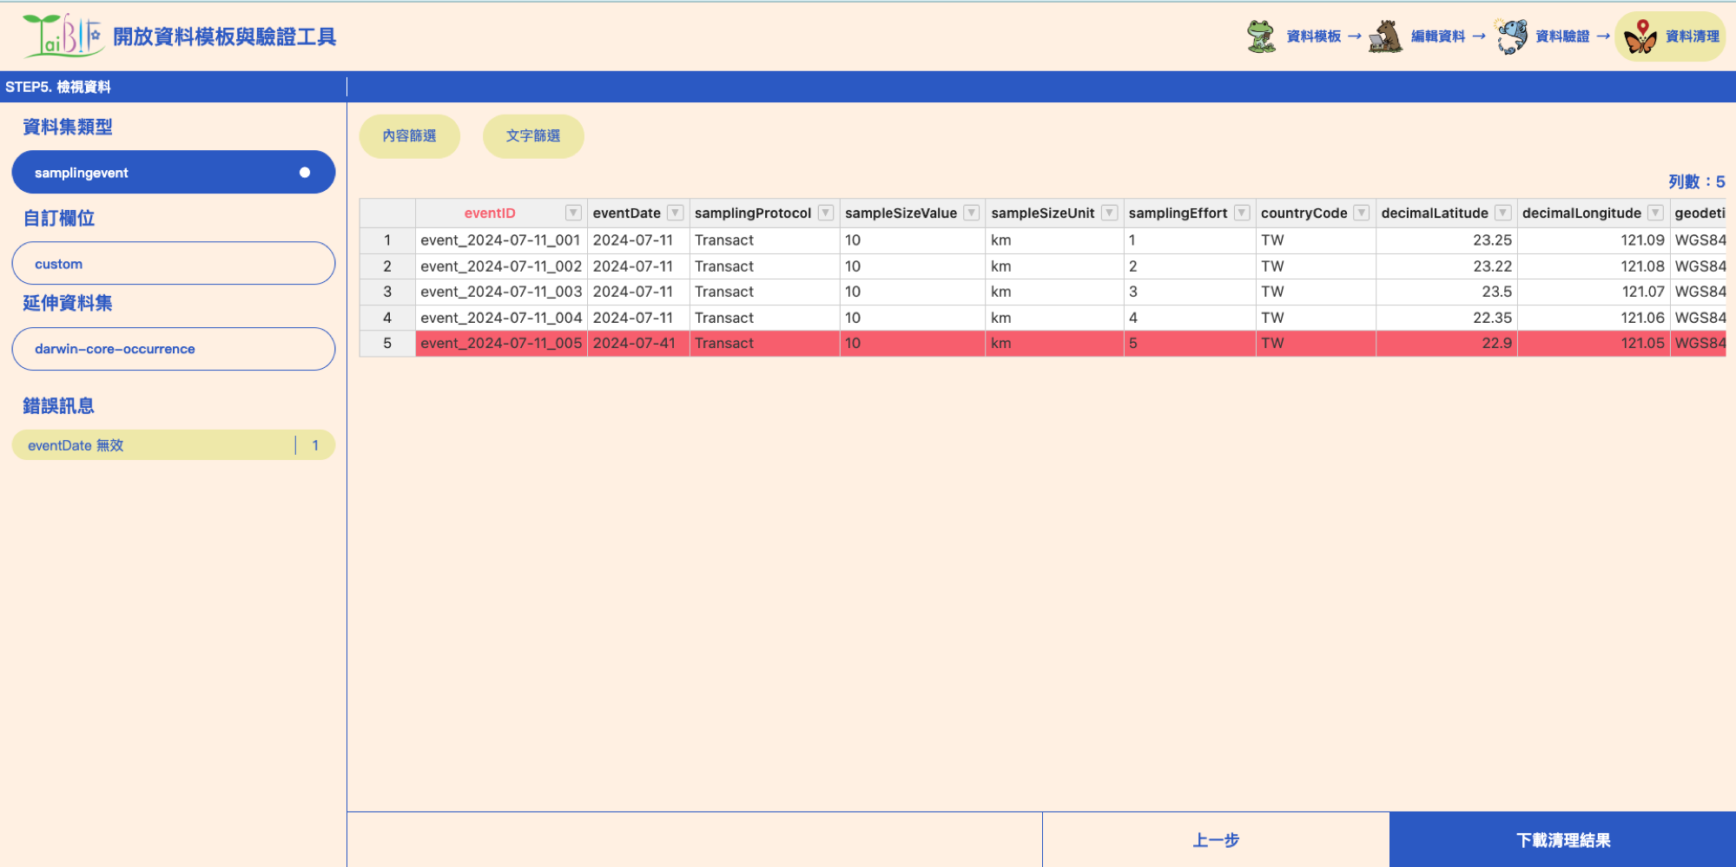
Task: Select row header 4
Action: pos(387,318)
